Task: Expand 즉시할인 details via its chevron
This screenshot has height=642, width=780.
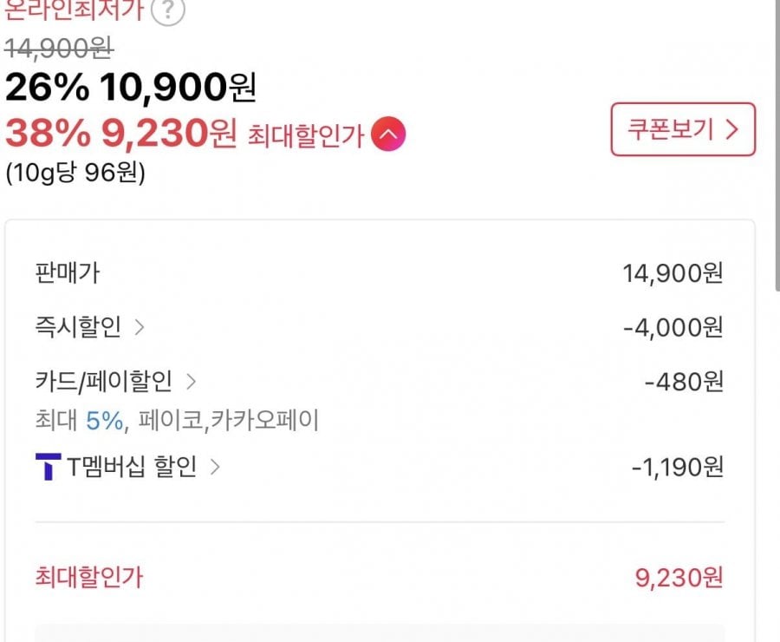Action: (140, 327)
